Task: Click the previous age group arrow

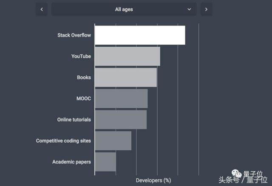Action: 41,9
